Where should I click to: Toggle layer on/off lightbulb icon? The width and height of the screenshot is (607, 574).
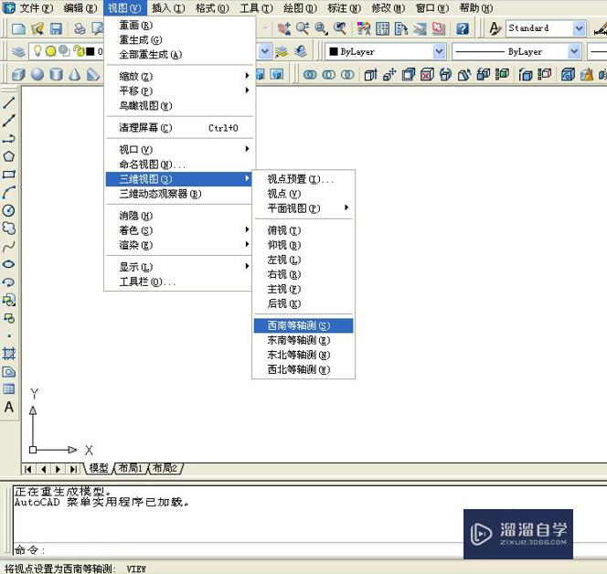pos(37,50)
